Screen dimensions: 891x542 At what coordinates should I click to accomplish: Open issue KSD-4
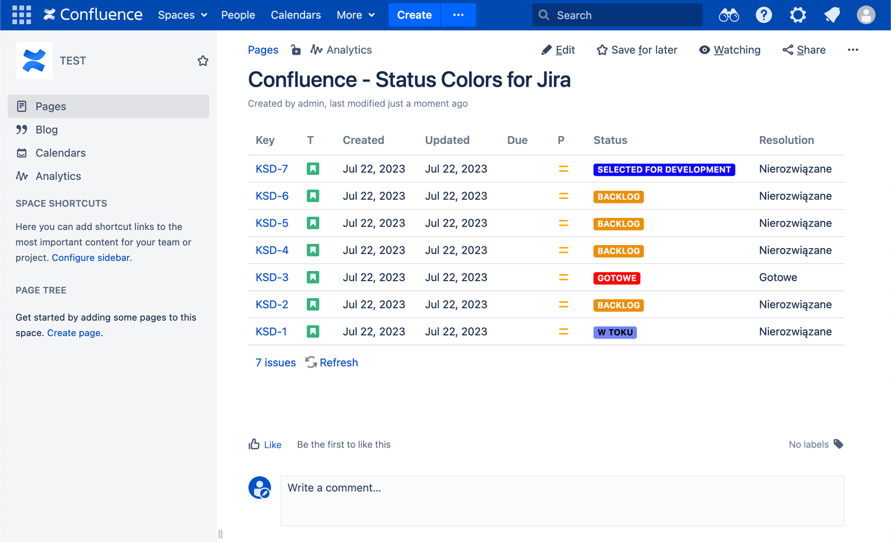click(x=272, y=250)
